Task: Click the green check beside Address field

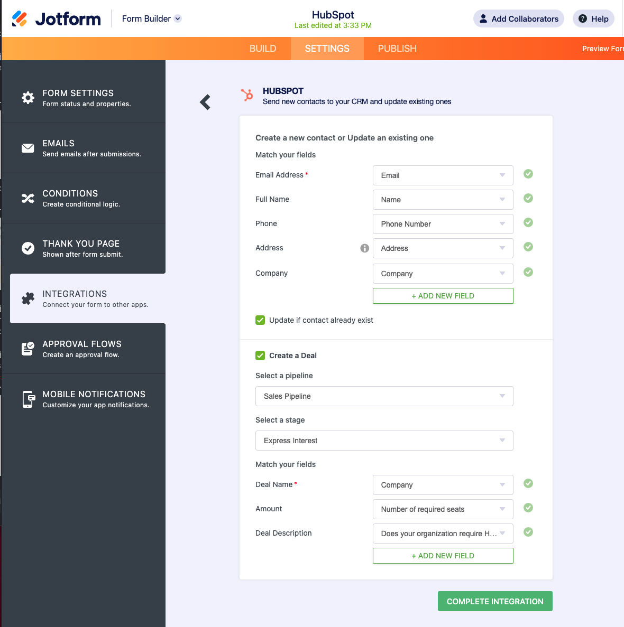Action: (x=528, y=247)
